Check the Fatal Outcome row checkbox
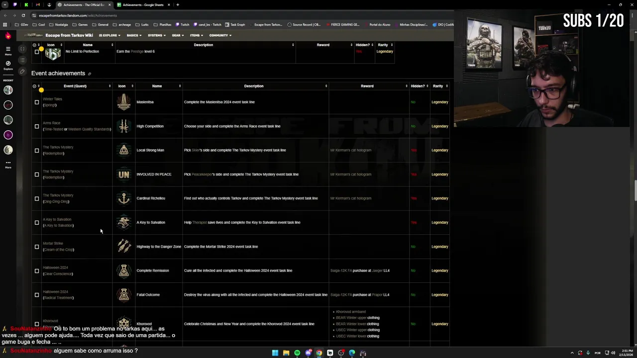637x358 pixels. point(36,295)
